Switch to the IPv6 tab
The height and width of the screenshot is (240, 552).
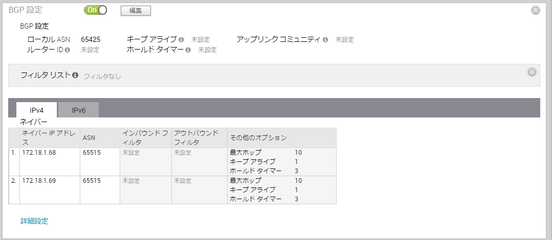pos(78,110)
